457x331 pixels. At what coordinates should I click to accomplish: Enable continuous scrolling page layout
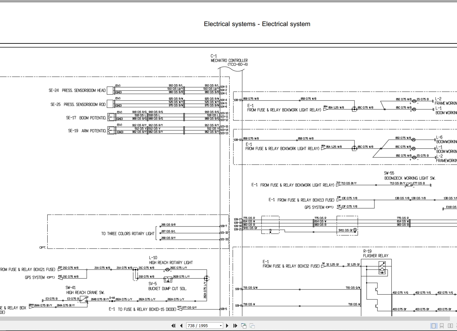(442, 326)
